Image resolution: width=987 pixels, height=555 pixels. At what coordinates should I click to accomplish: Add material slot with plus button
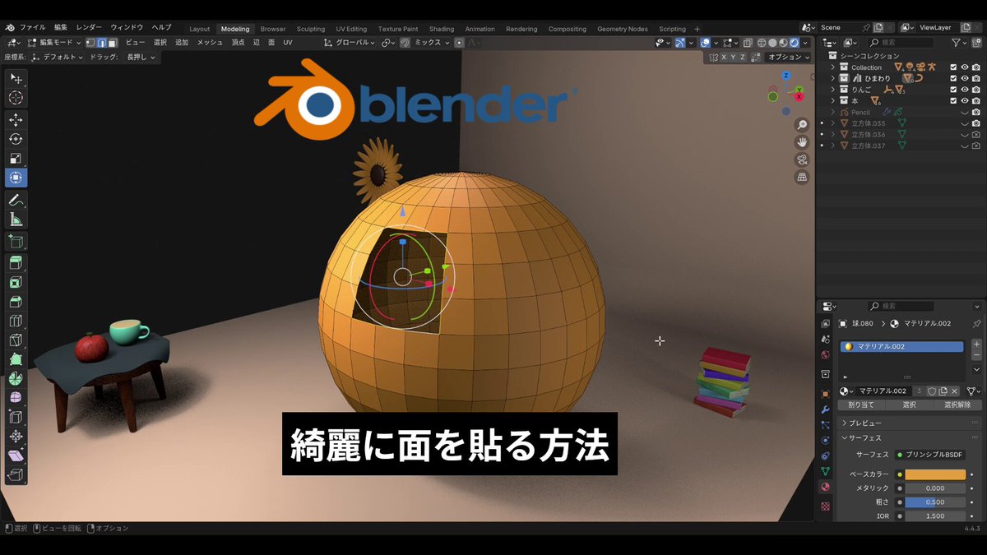[976, 345]
